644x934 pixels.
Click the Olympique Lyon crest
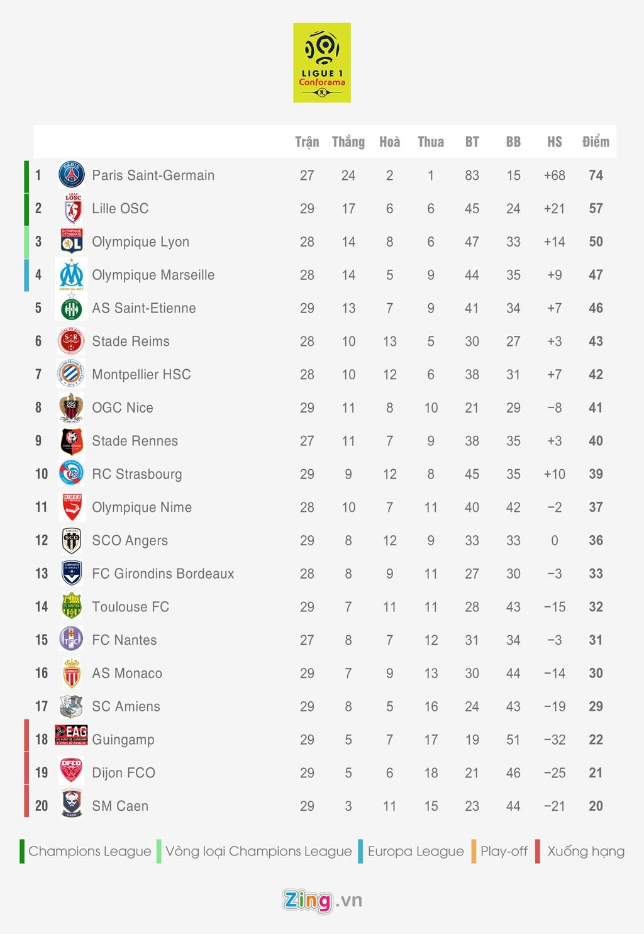coord(72,242)
